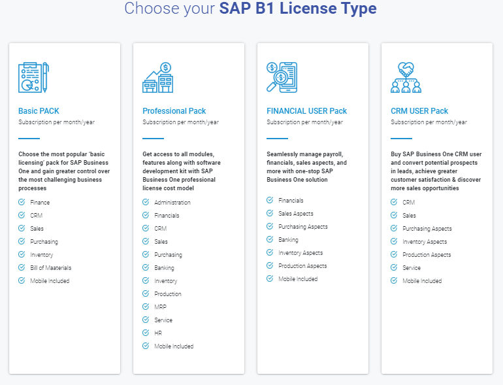Select 'Mobile Included' in FINANCIAL USER Pack
The width and height of the screenshot is (503, 385).
[x=298, y=279]
